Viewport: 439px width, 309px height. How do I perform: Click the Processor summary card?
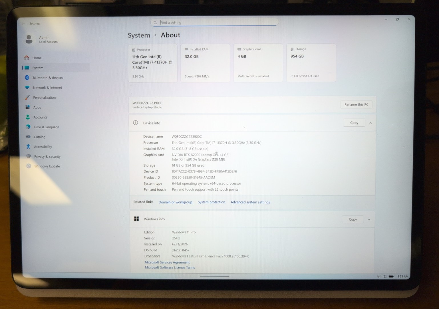pos(153,63)
